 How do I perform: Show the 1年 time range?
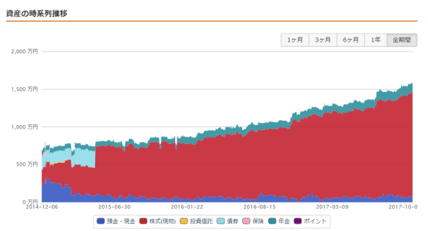(375, 40)
